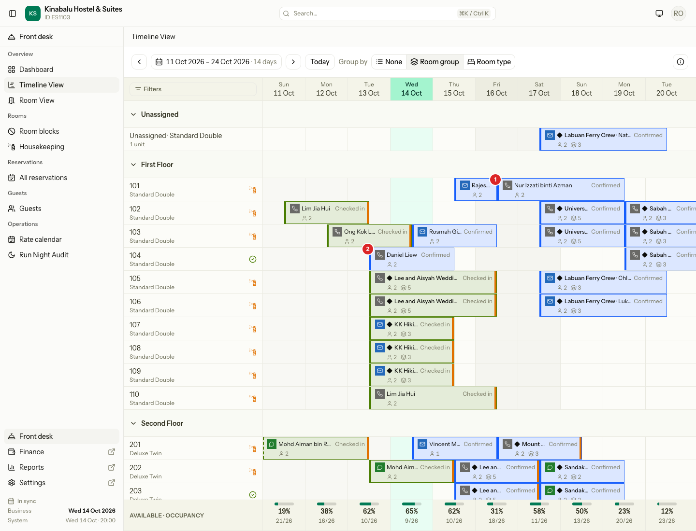
Task: Collapse the First Floor group
Action: [x=133, y=165]
